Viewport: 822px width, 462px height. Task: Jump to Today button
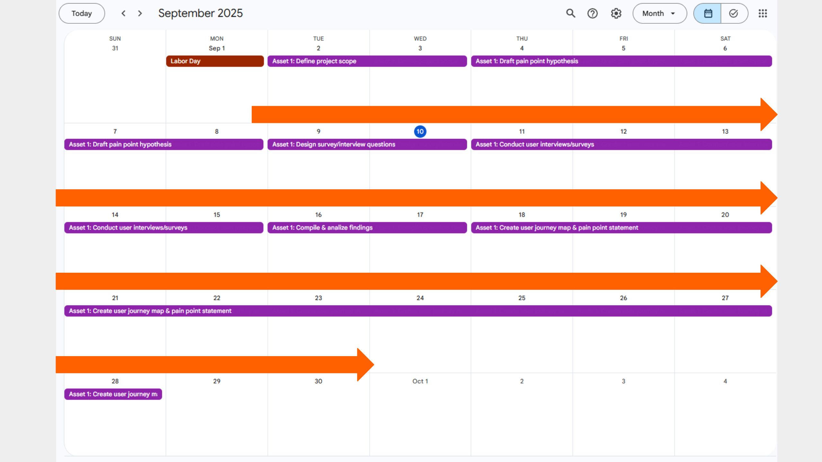(x=82, y=13)
